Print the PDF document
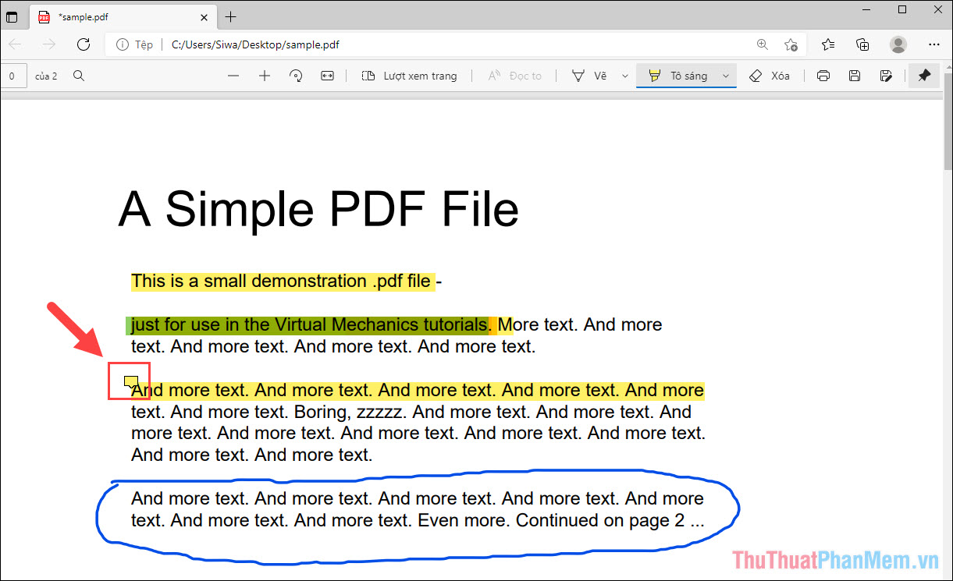This screenshot has height=581, width=953. tap(823, 75)
